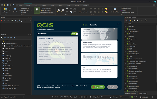The width and height of the screenshot is (157, 99).
Task: Click the Type to locate field
Action: point(12,97)
